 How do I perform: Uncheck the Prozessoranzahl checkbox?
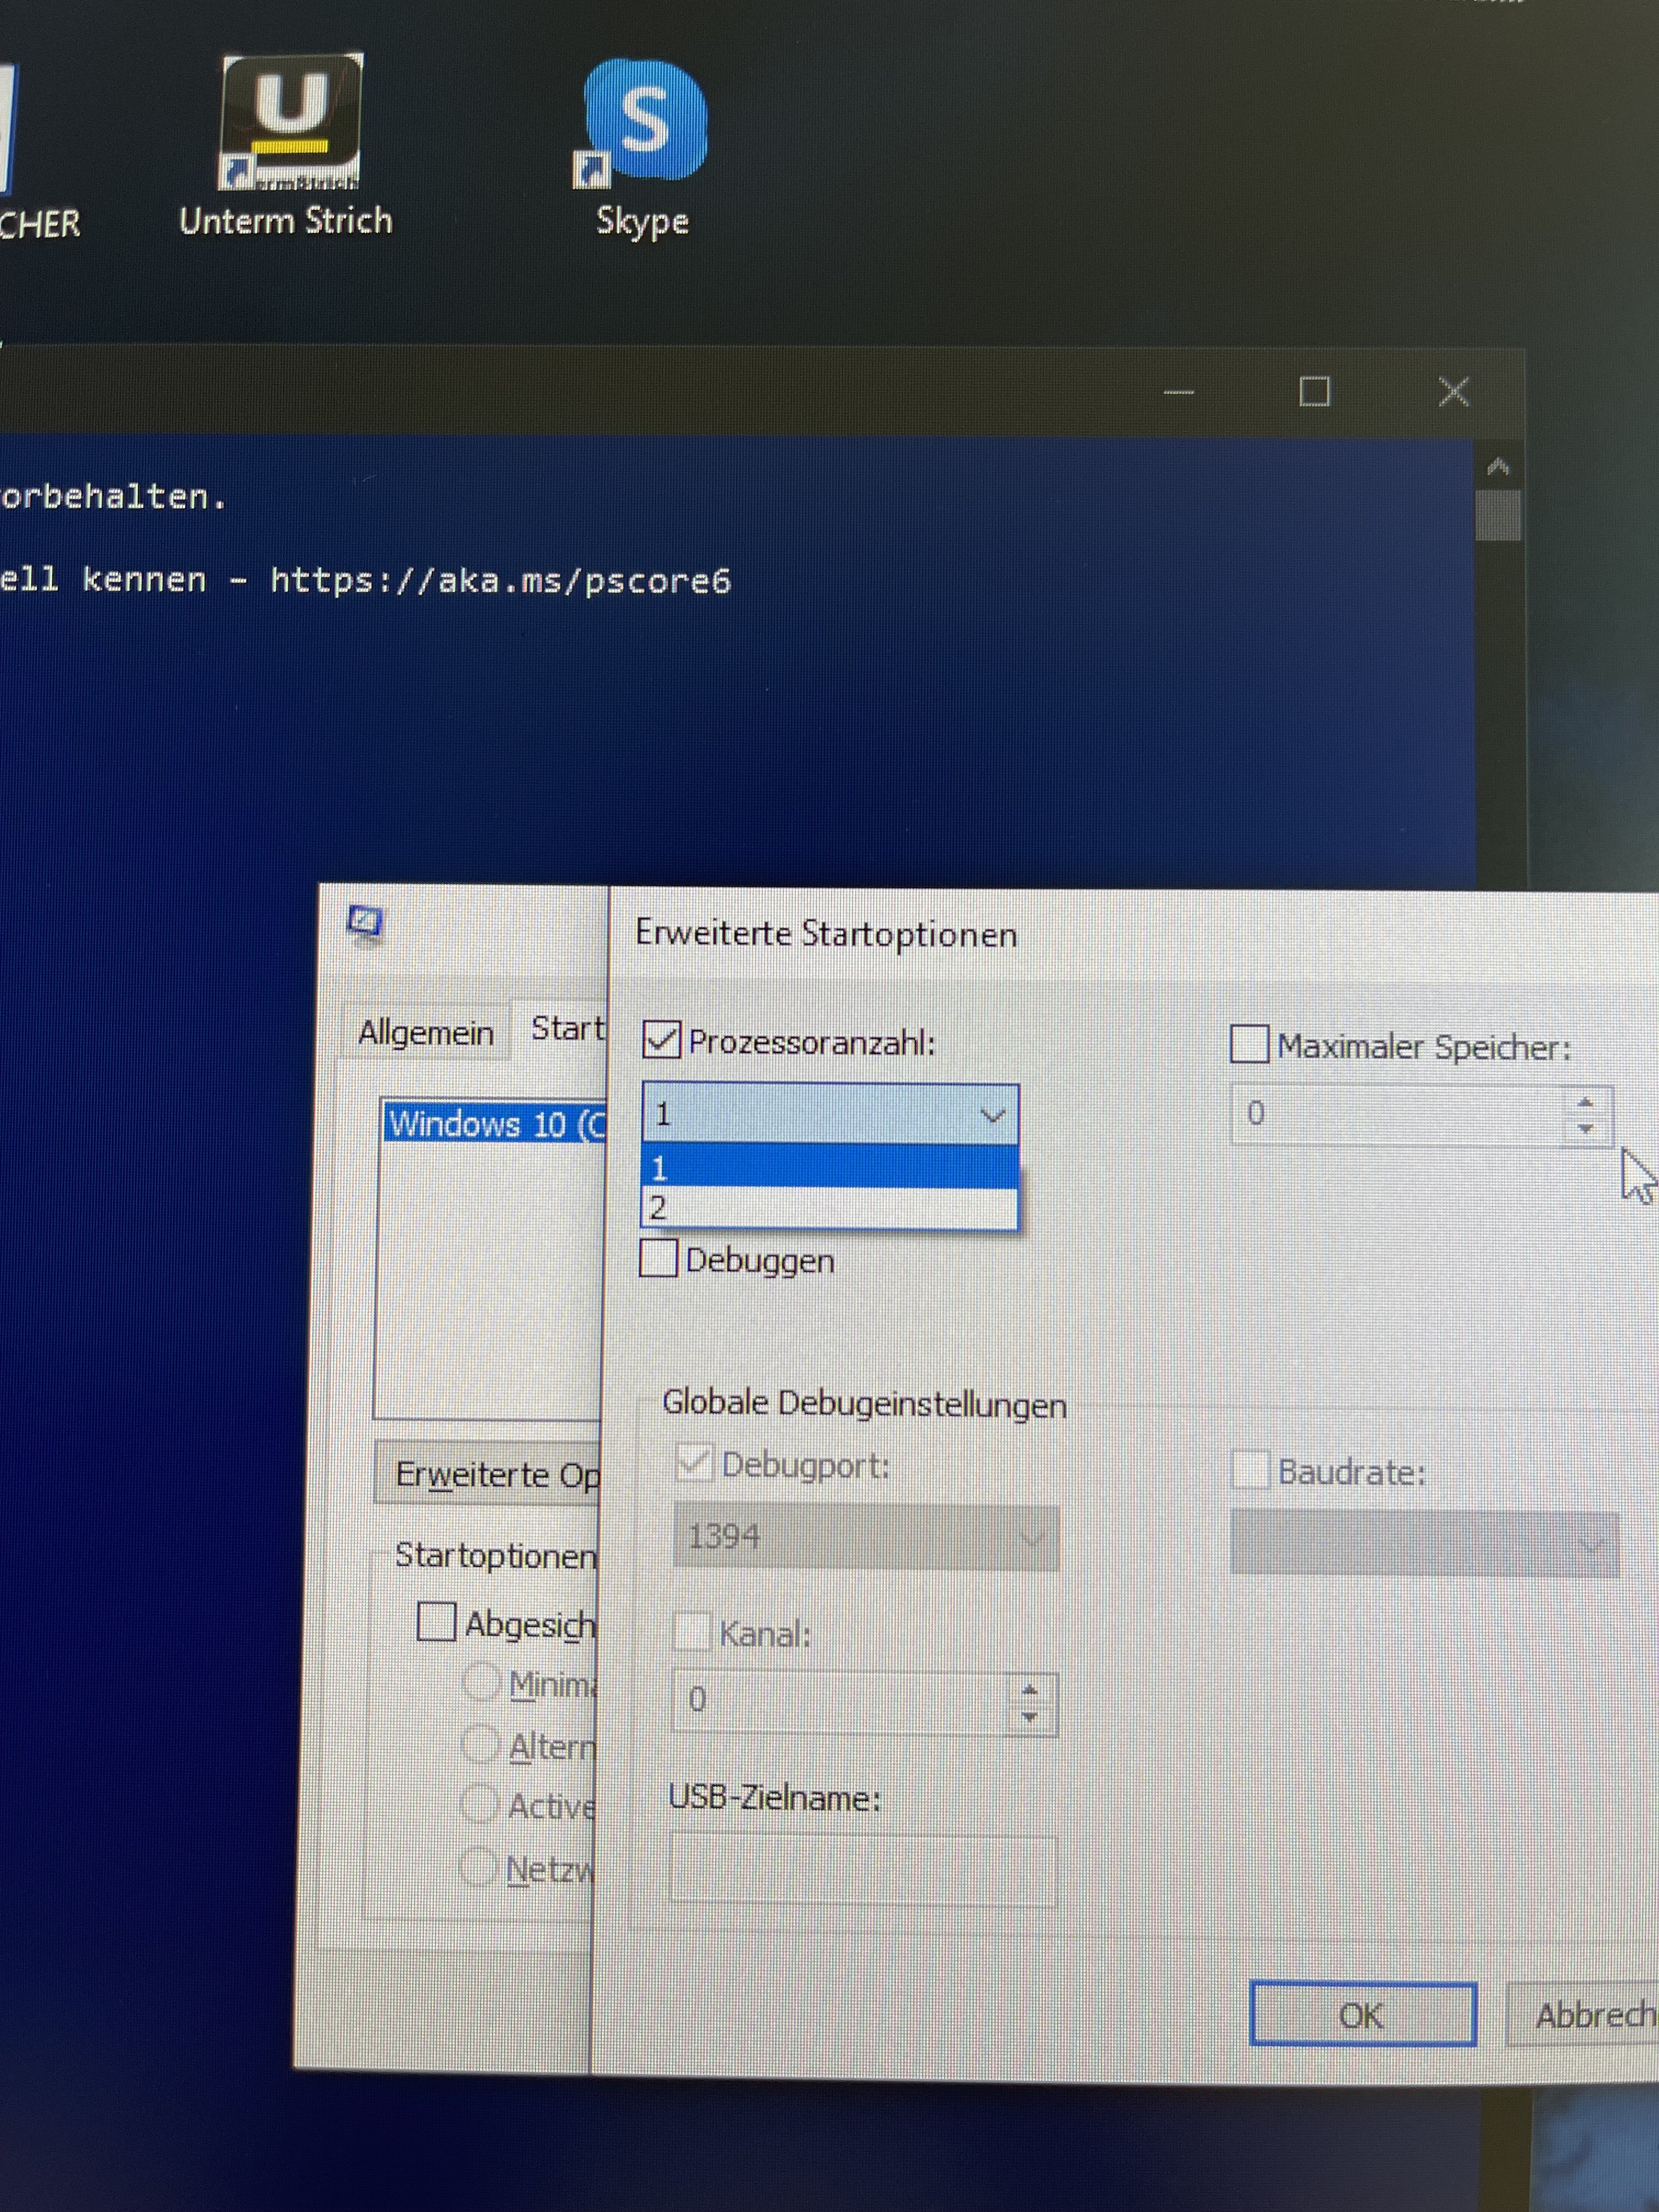click(661, 1040)
